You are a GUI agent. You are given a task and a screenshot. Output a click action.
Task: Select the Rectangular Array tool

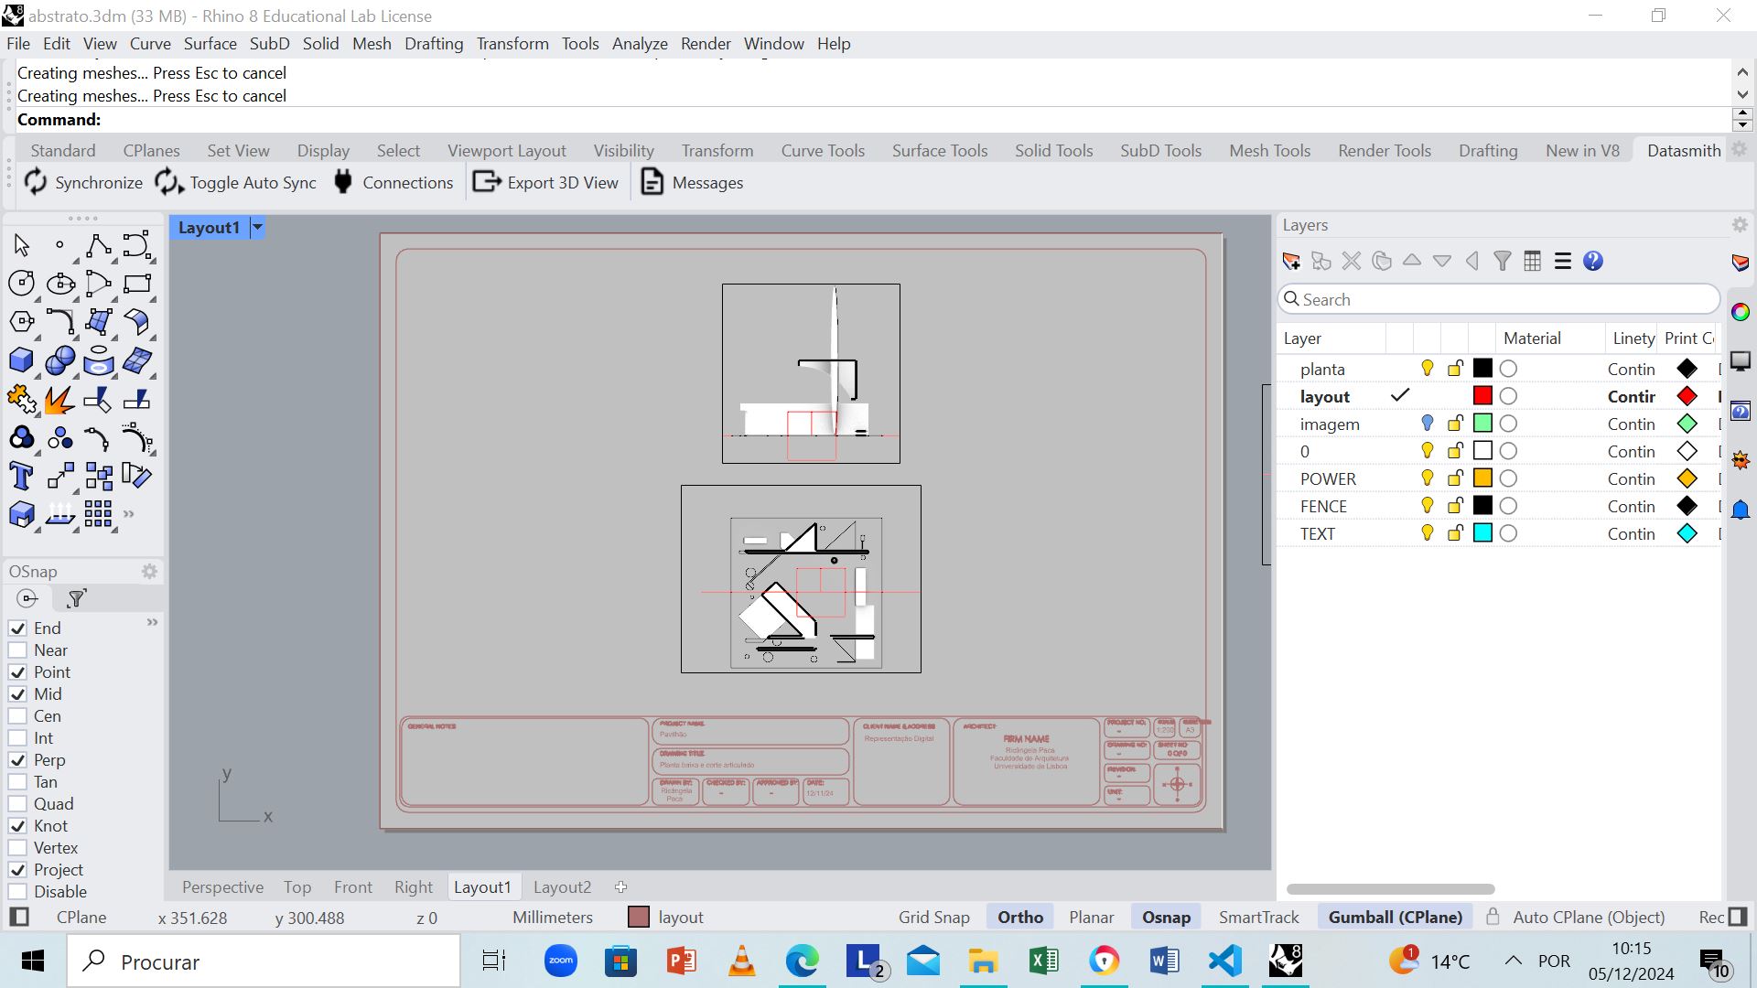click(x=98, y=514)
